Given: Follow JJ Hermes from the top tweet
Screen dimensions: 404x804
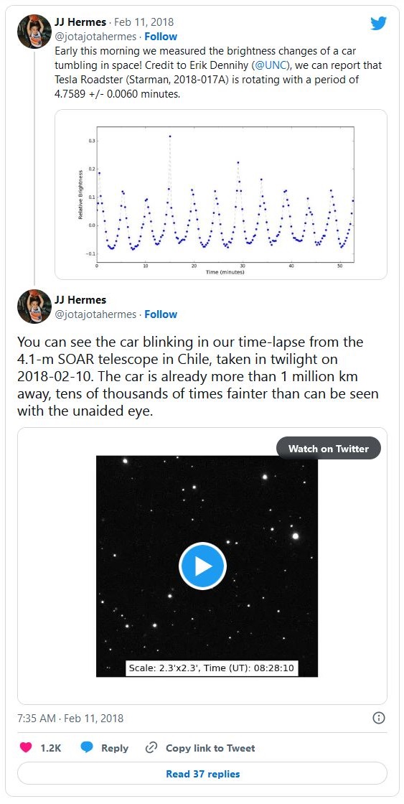Looking at the screenshot, I should 161,37.
